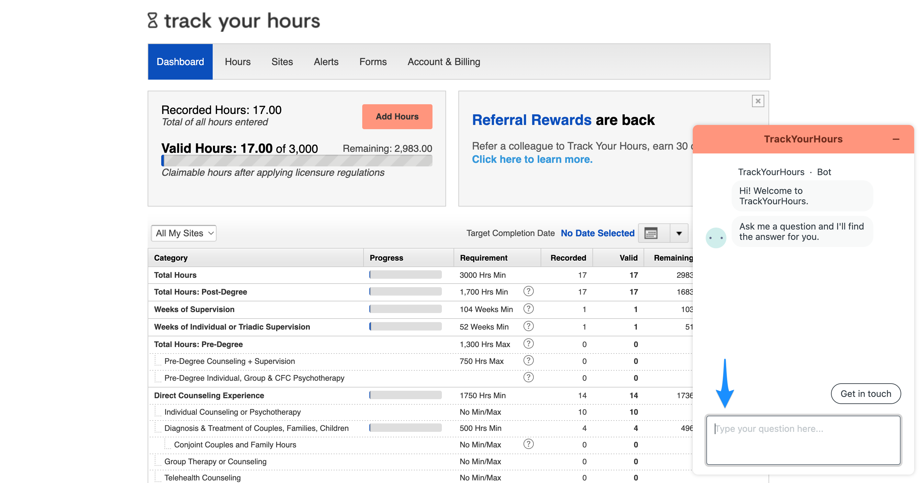Open help for Total Hours: Post-Degree
The height and width of the screenshot is (483, 920).
[529, 291]
